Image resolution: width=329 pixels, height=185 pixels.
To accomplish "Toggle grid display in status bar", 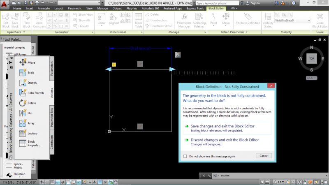I will click(52, 182).
